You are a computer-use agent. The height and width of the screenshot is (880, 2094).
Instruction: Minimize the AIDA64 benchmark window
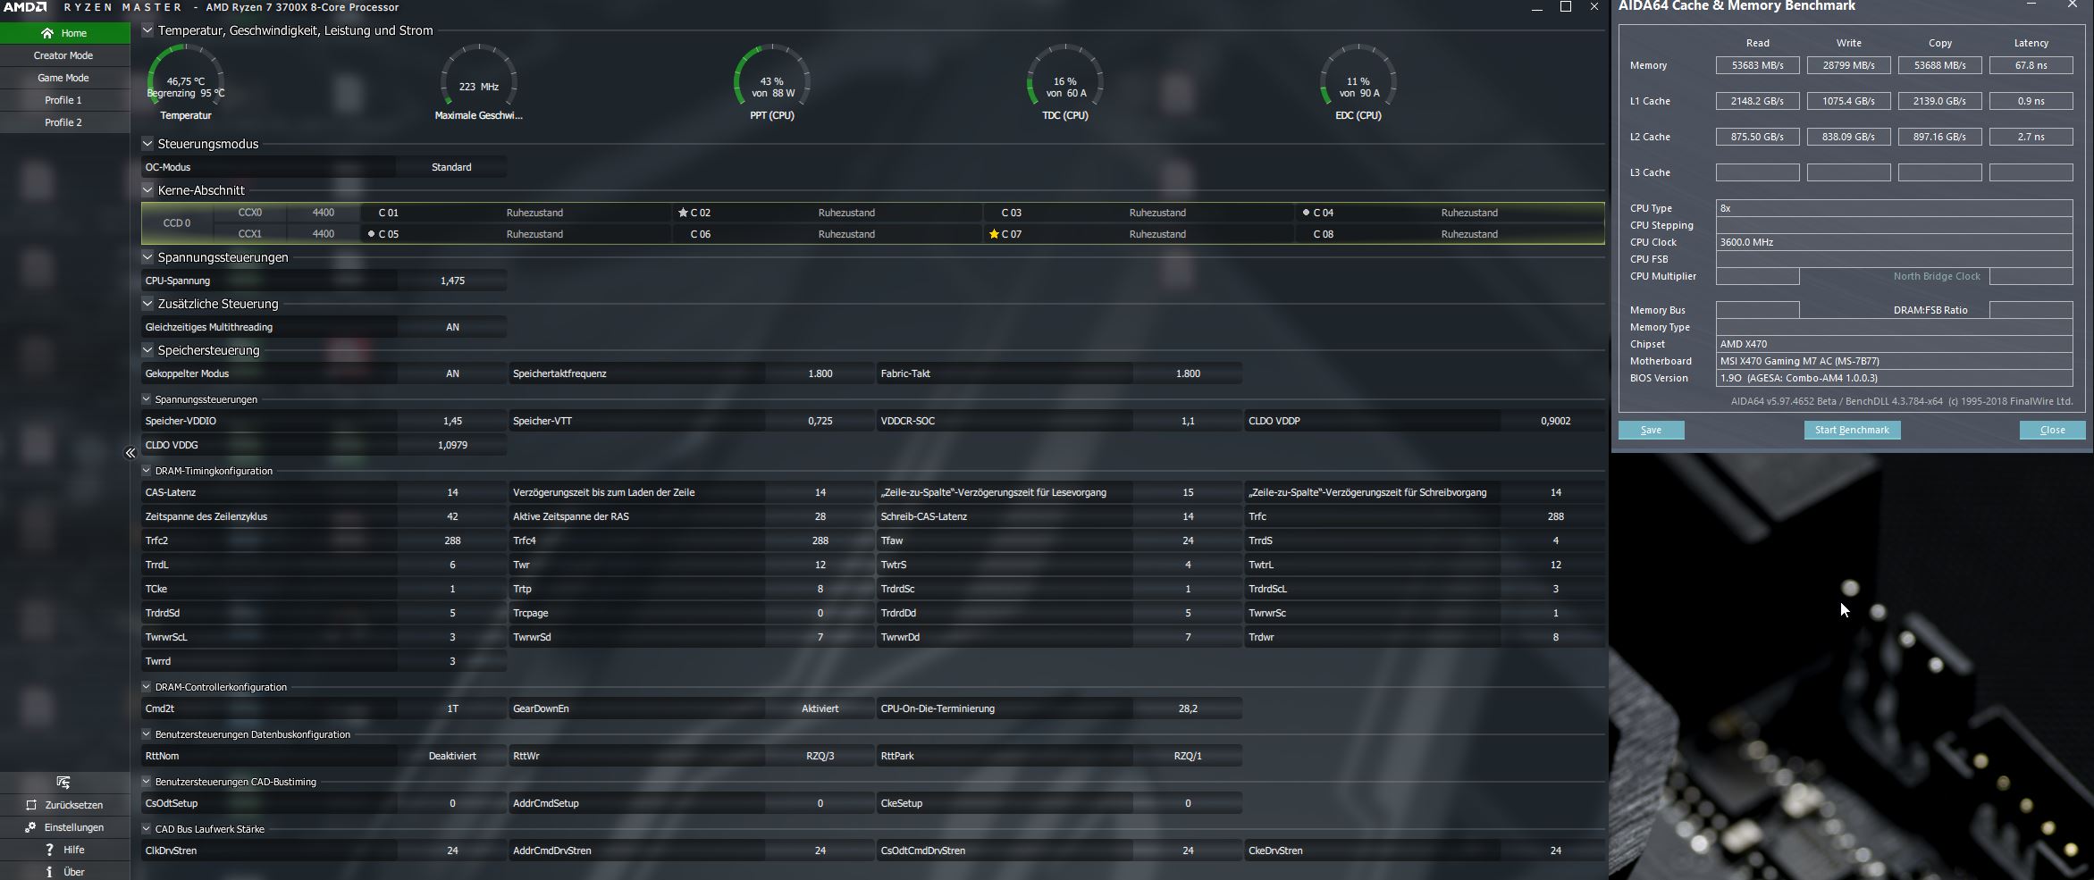(x=2031, y=5)
